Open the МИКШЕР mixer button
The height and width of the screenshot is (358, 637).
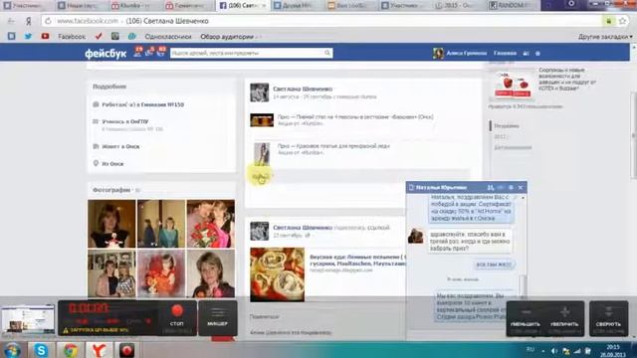[x=217, y=318]
